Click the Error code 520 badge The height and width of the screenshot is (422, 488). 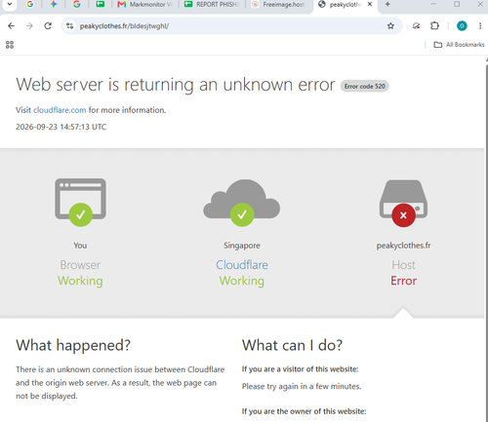coord(365,86)
